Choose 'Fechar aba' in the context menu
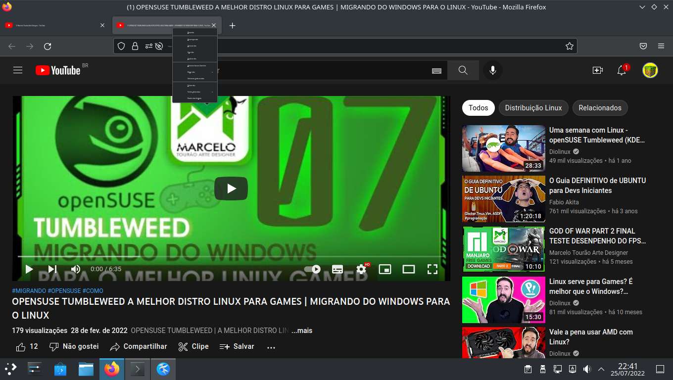 tap(194, 86)
